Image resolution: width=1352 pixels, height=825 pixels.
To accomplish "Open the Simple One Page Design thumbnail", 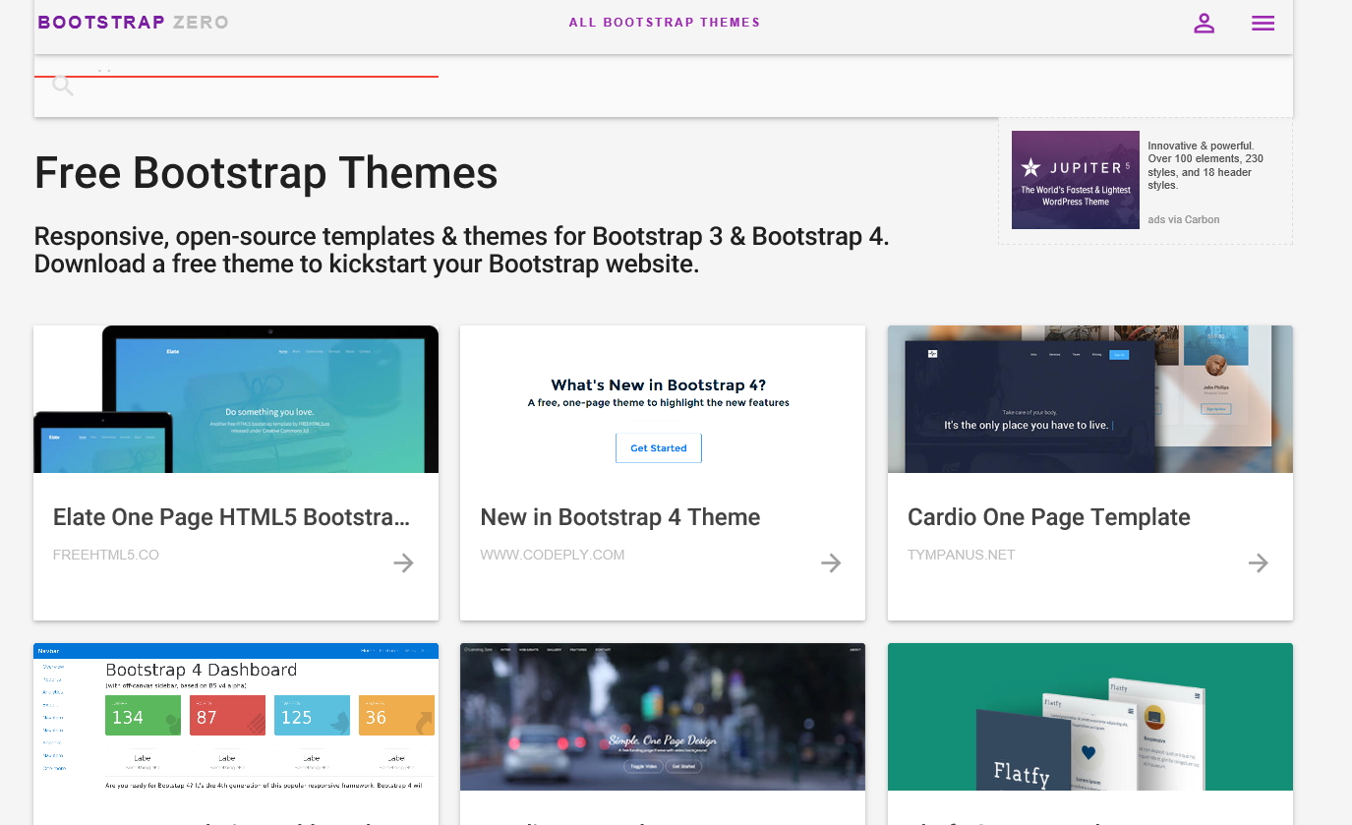I will click(663, 717).
